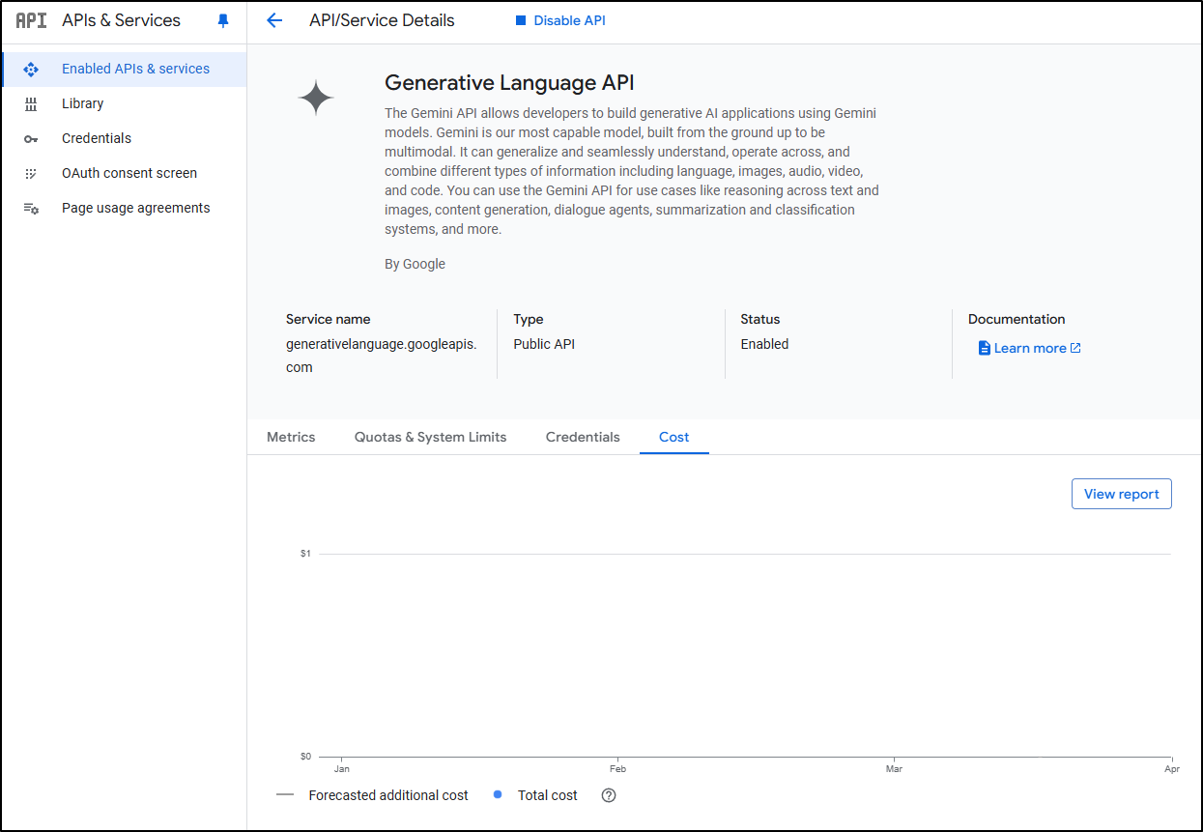Click the $1 axis label on chart

(x=305, y=554)
